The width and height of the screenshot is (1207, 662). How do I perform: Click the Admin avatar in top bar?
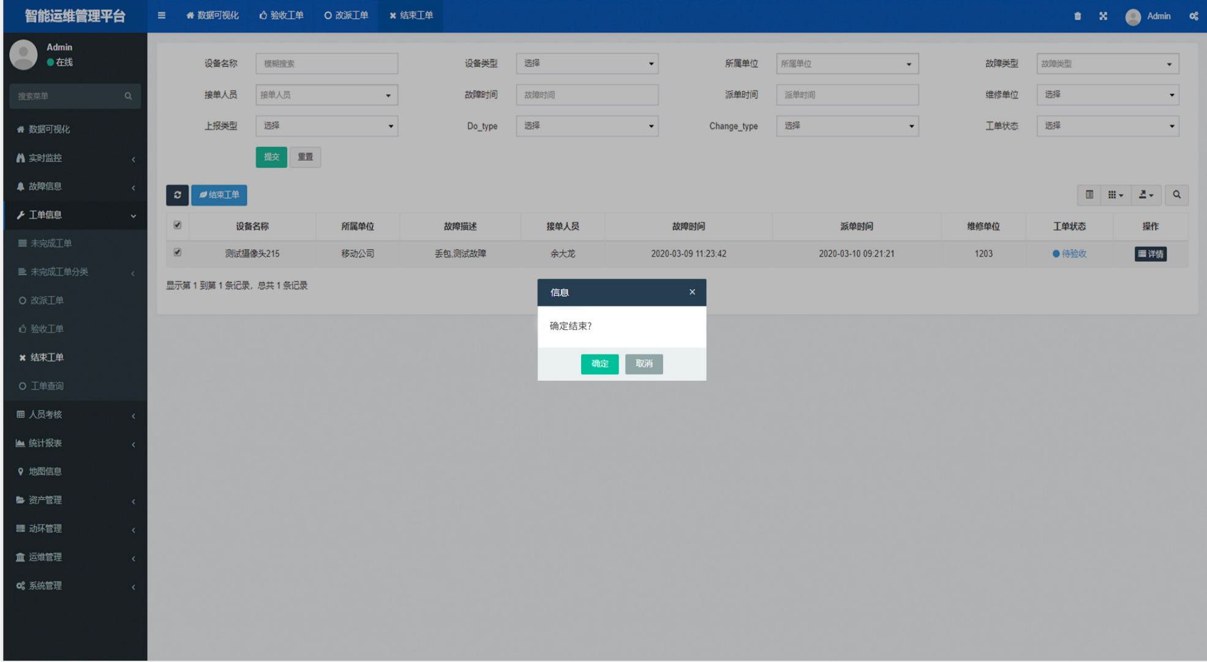1133,17
